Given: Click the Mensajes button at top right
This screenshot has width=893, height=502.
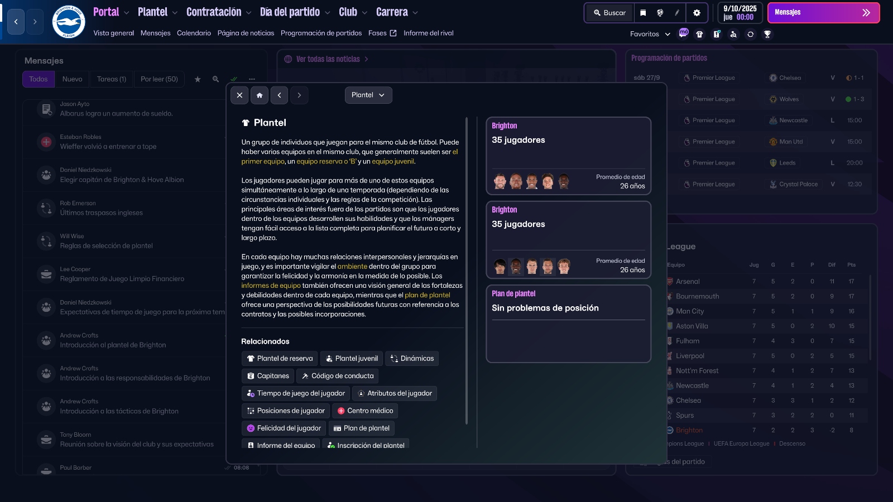Looking at the screenshot, I should [x=824, y=12].
